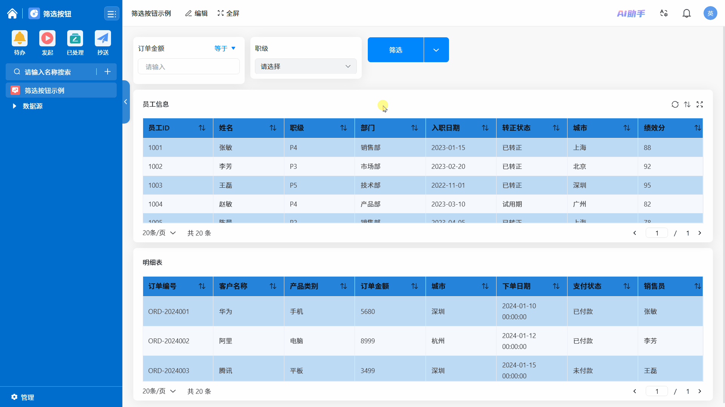
Task: Sort by 入职日期 column
Action: (x=485, y=128)
